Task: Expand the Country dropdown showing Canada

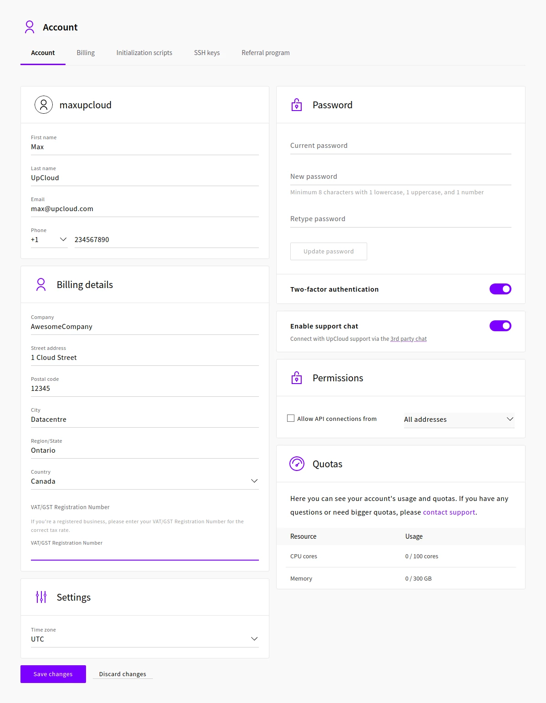Action: [x=145, y=481]
